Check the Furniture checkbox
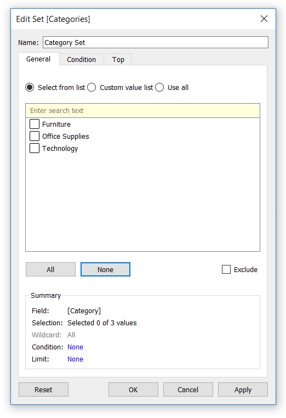Image resolution: width=286 pixels, height=418 pixels. 35,124
